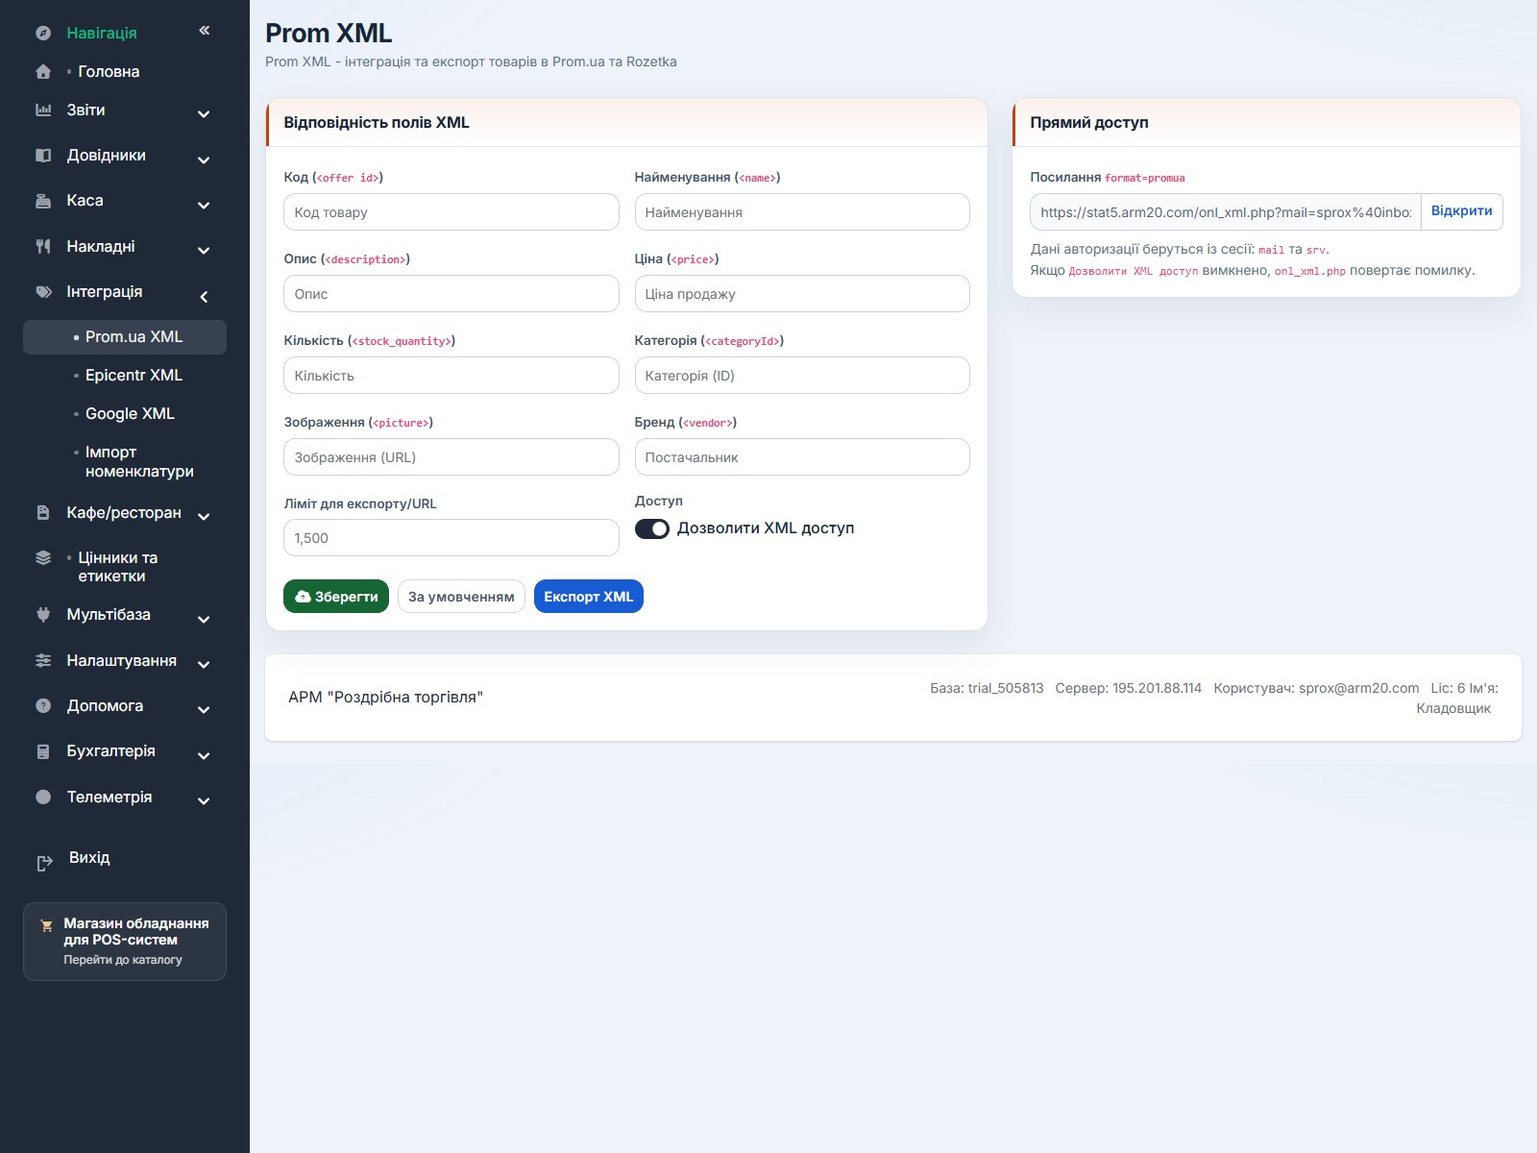The image size is (1537, 1153).
Task: Click the home icon beside Головна
Action: (x=43, y=71)
